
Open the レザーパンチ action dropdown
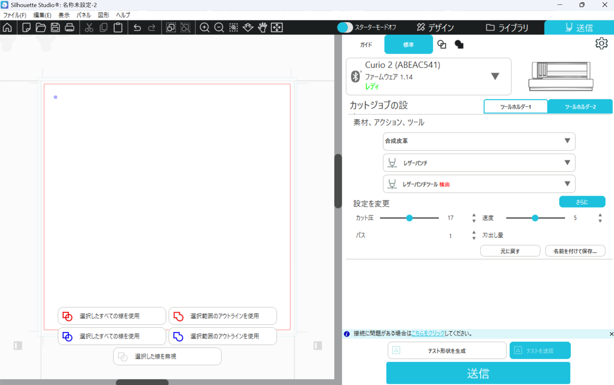click(479, 163)
